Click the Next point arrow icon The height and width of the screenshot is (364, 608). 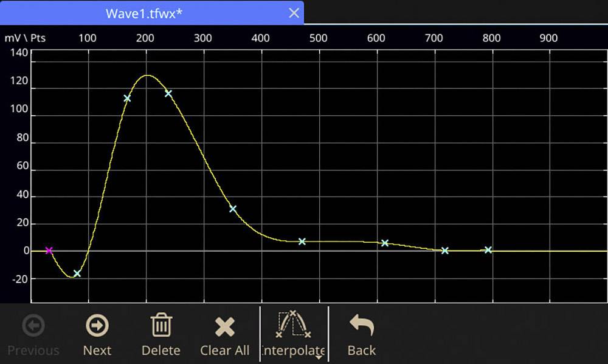[97, 326]
